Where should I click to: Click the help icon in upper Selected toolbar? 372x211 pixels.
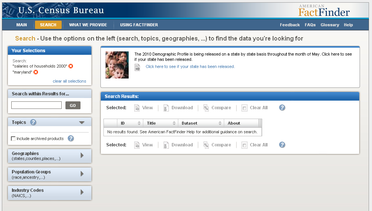coord(282,107)
